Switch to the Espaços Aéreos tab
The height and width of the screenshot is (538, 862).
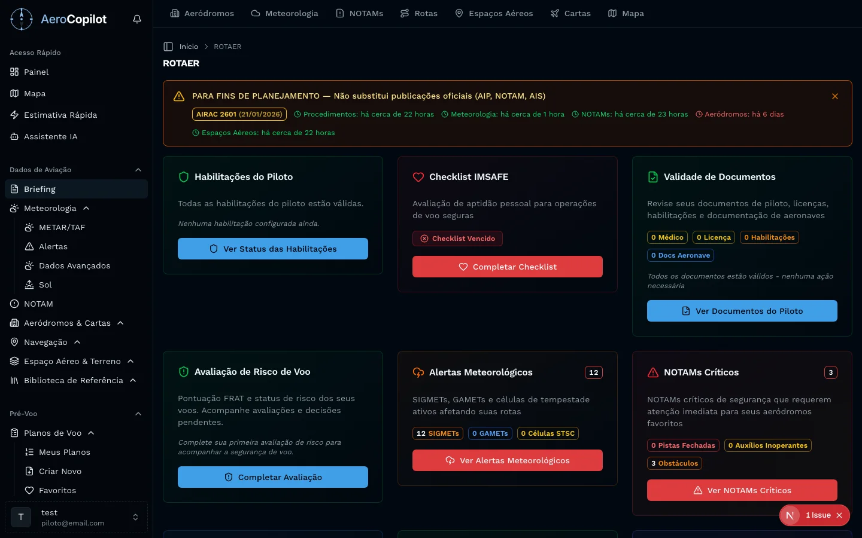tap(494, 13)
